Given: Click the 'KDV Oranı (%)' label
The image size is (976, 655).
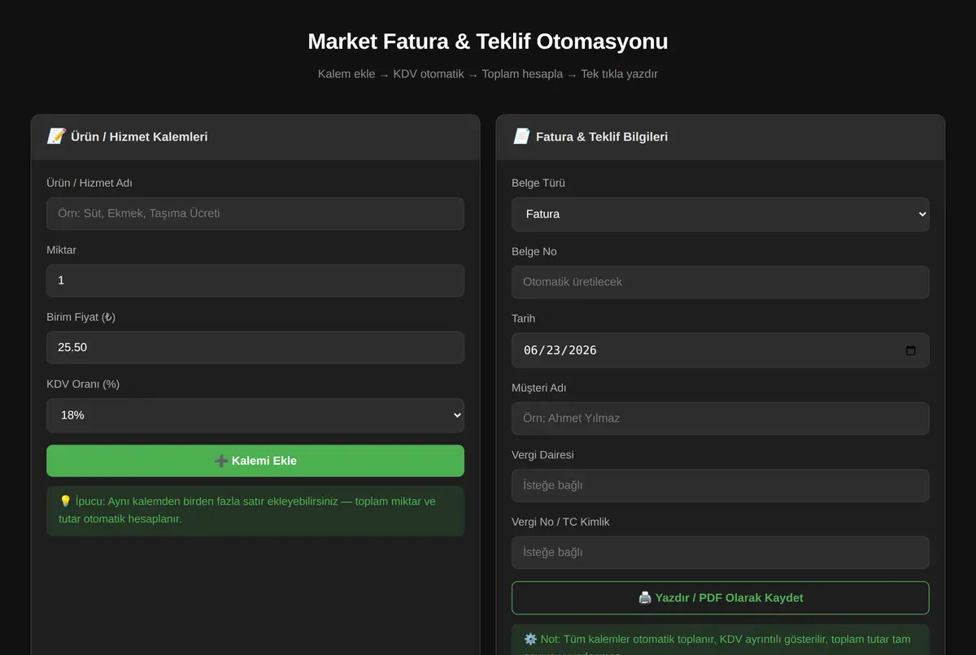Looking at the screenshot, I should 83,384.
